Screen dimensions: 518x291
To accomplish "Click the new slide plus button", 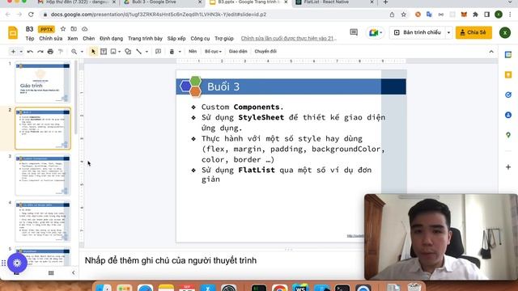I will click(x=13, y=52).
